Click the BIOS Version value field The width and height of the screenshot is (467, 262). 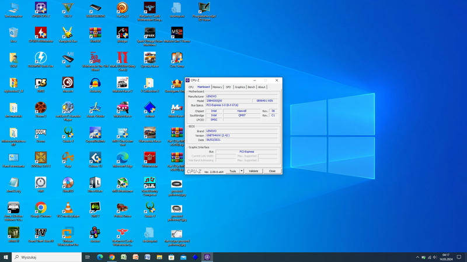click(x=242, y=135)
